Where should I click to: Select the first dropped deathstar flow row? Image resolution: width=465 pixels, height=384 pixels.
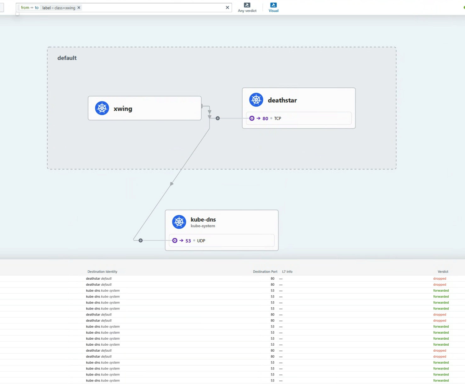[220, 279]
